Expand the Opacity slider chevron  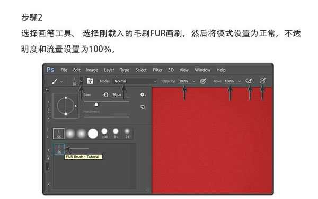click(x=194, y=81)
